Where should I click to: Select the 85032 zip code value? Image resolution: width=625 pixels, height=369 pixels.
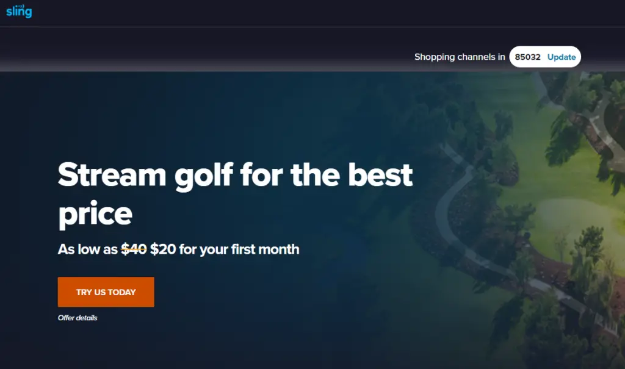point(527,57)
